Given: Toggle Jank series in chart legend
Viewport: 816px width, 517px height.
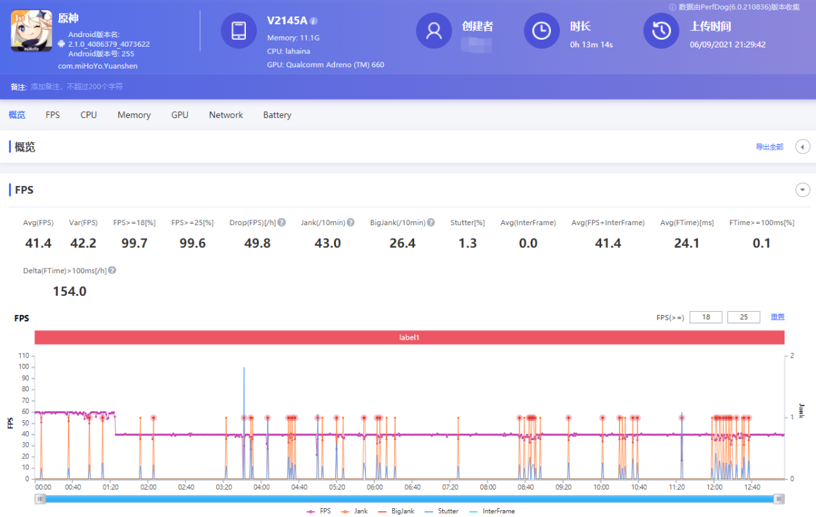Looking at the screenshot, I should [x=356, y=511].
